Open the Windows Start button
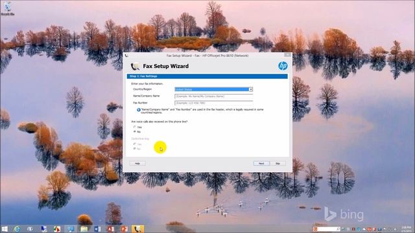Screen dimensions: 415x233 point(5,228)
